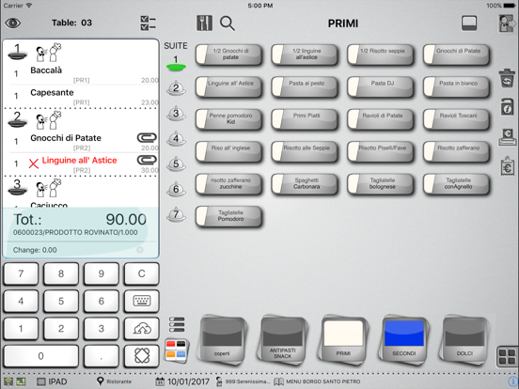Select suite course 3 cloche
The image size is (519, 389).
pyautogui.click(x=176, y=114)
